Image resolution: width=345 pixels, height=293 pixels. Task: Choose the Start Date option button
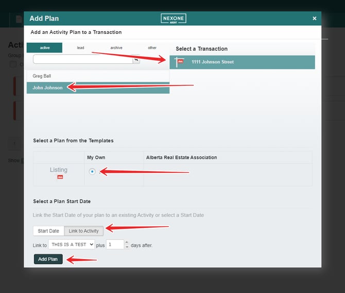48,231
